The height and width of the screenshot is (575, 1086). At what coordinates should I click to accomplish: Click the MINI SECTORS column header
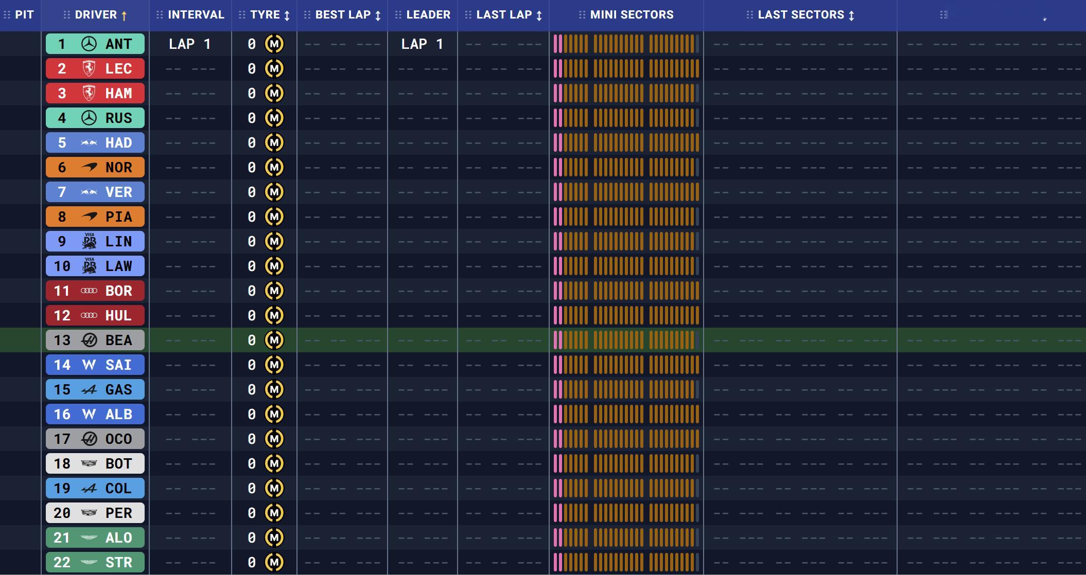click(632, 15)
